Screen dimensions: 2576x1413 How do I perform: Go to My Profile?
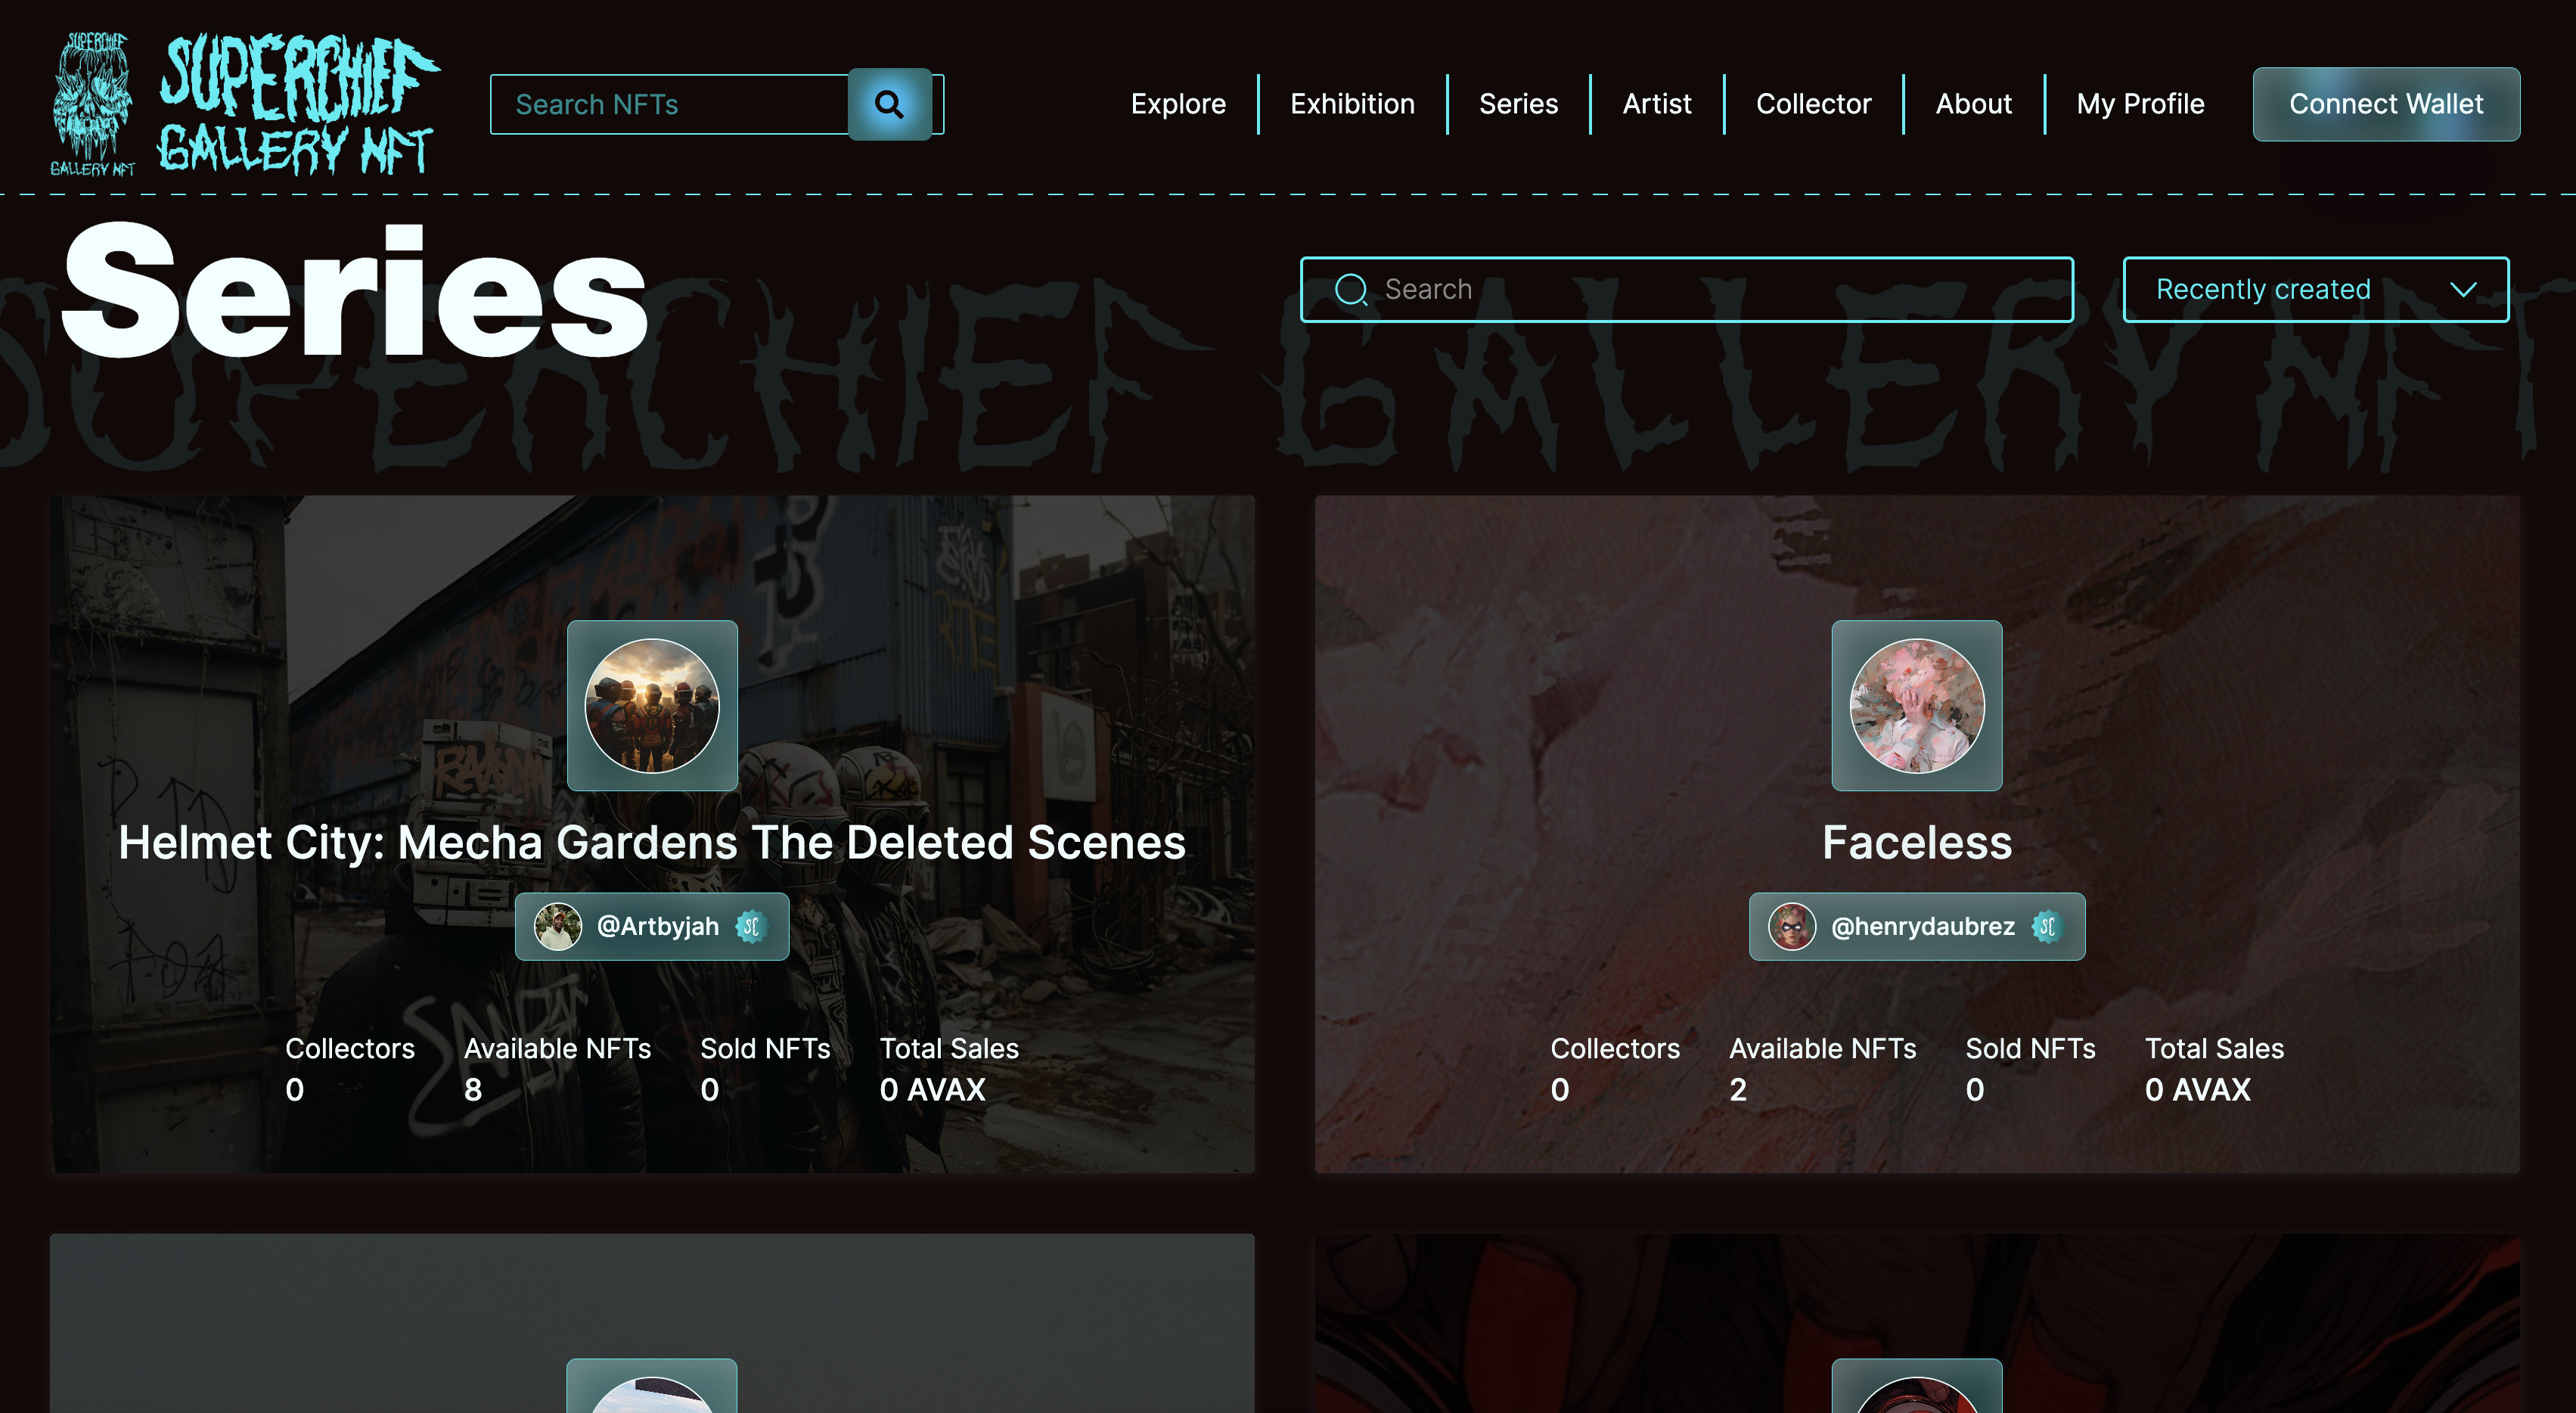point(2140,104)
